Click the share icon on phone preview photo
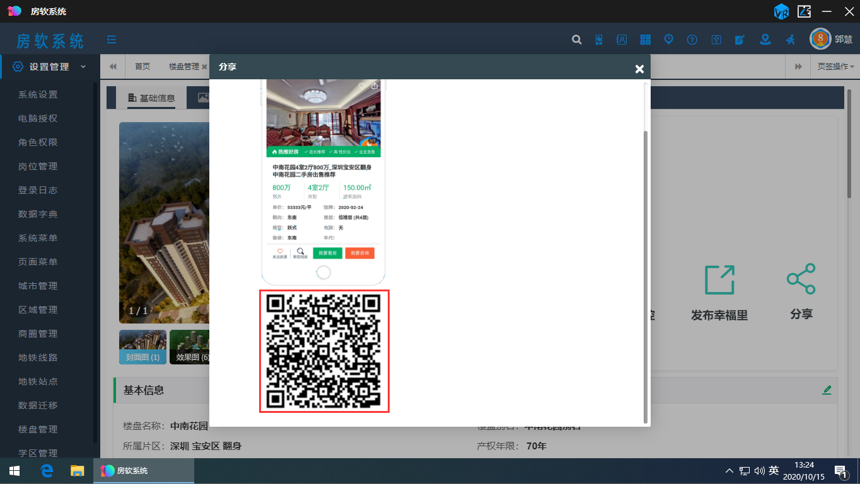The image size is (860, 484). click(x=375, y=86)
